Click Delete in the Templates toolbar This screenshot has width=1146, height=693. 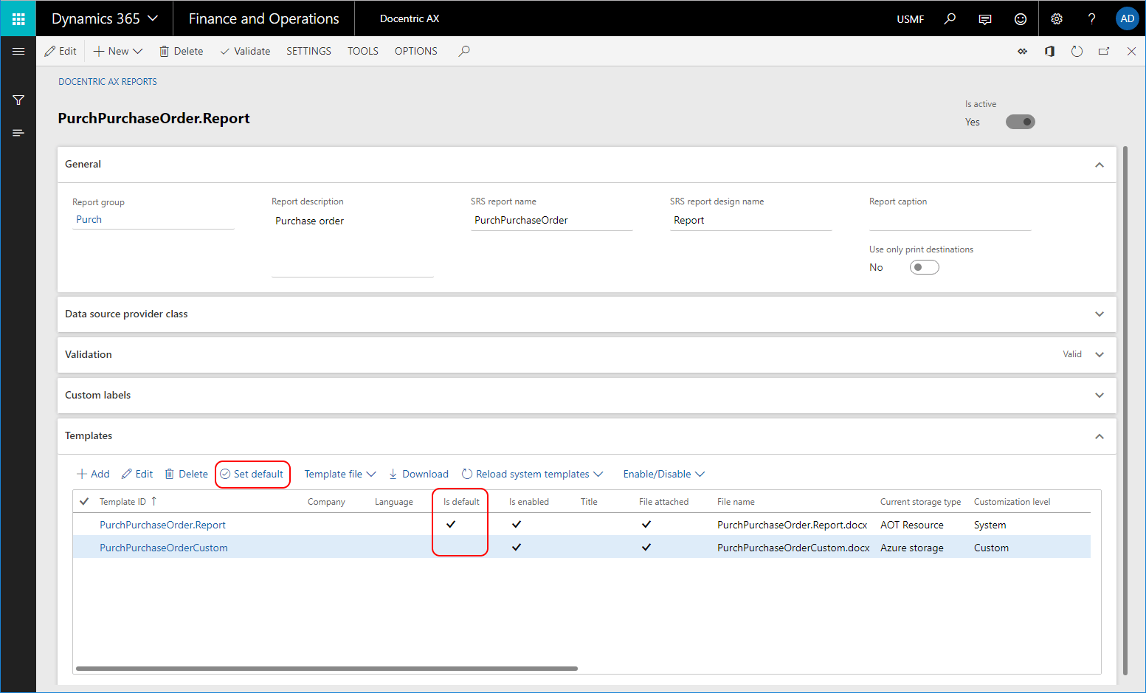click(186, 474)
